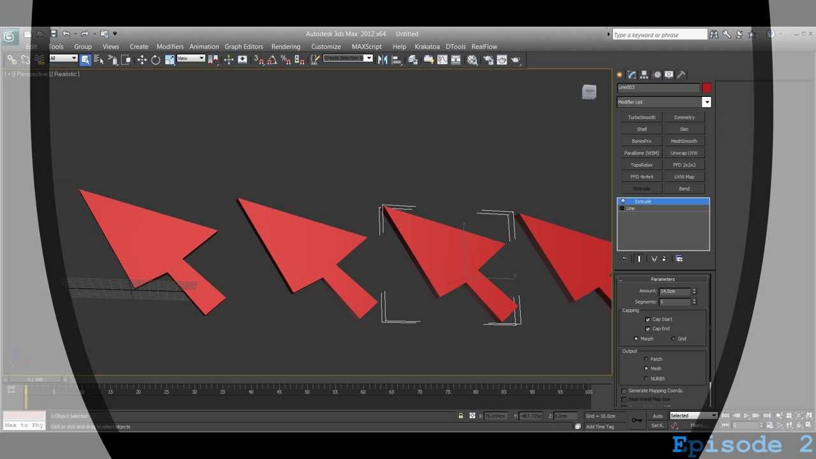Click the search binoculars icon
Screen dimensions: 816x459
(x=714, y=34)
